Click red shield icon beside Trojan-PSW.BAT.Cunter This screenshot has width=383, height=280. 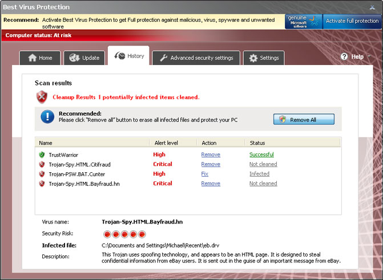pos(42,174)
